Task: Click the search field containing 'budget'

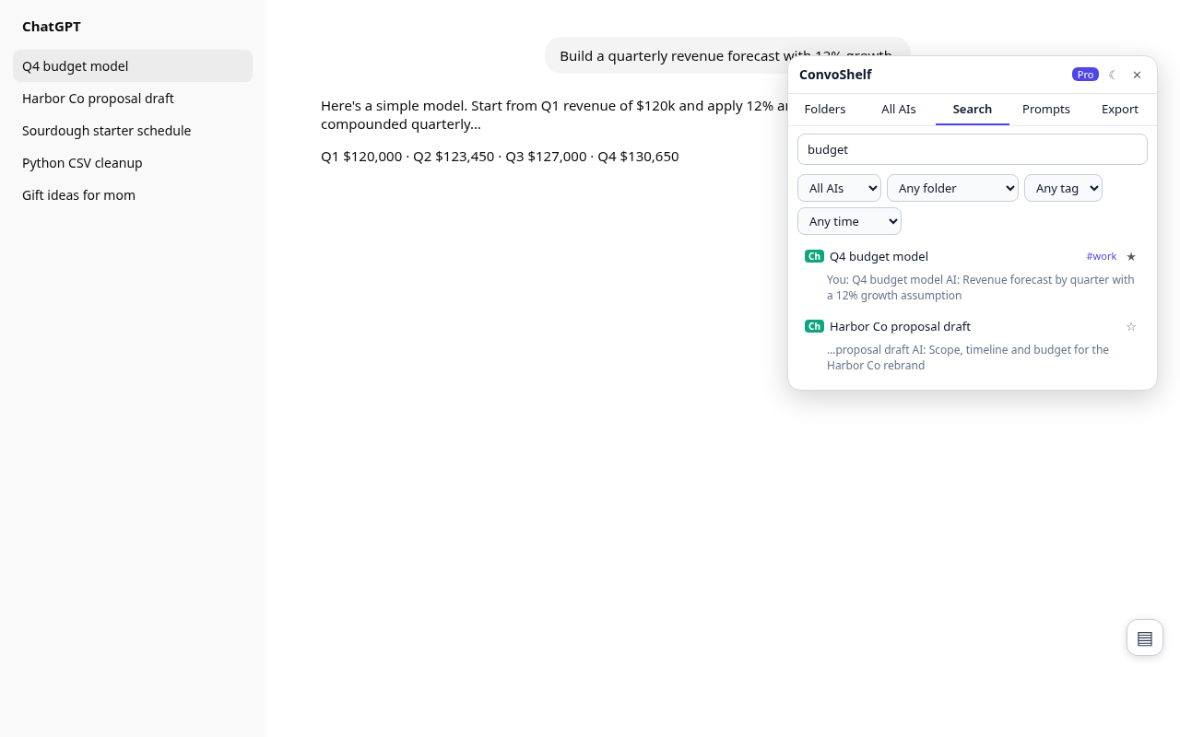Action: (973, 149)
